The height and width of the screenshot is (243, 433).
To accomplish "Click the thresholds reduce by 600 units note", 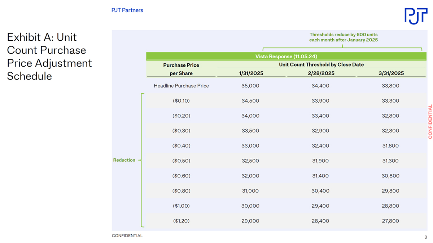I will (x=343, y=37).
